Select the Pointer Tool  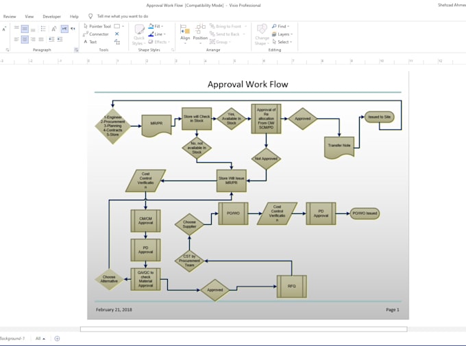point(97,26)
